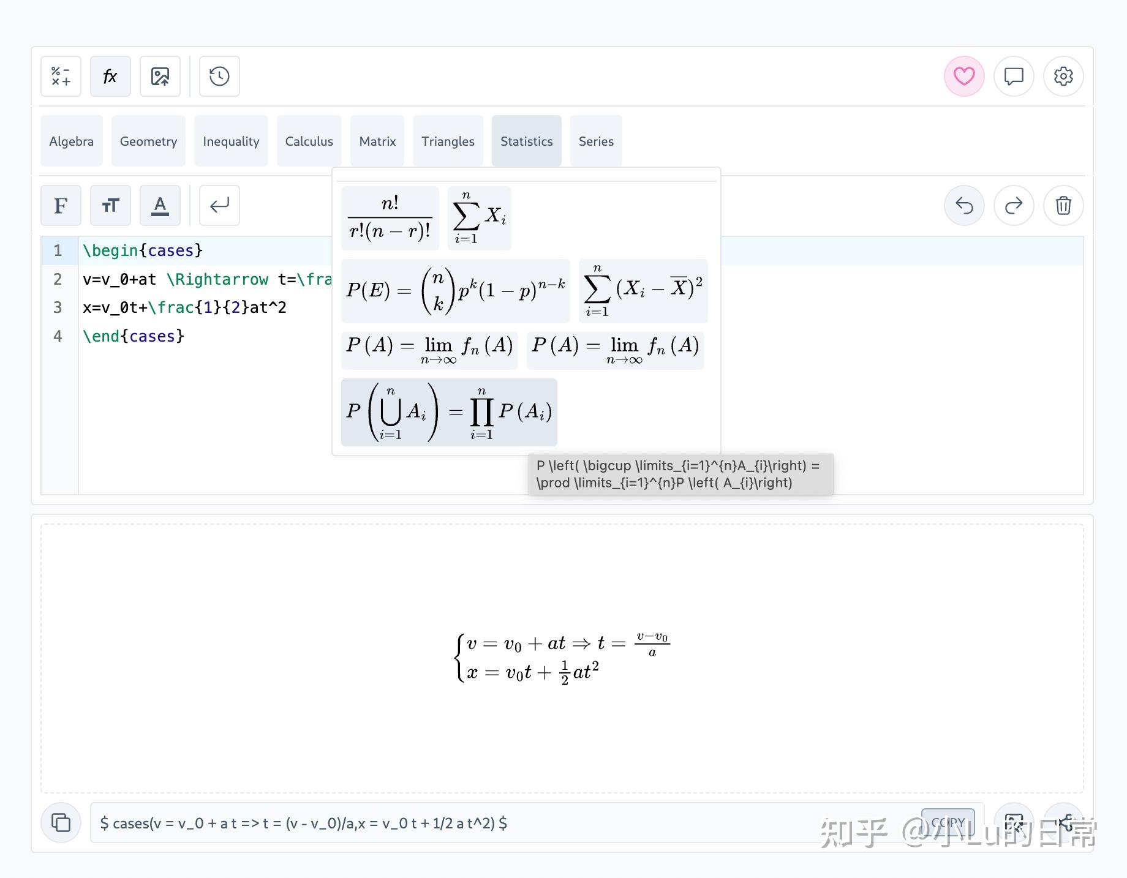Undo the last edit
The width and height of the screenshot is (1127, 878).
coord(964,206)
